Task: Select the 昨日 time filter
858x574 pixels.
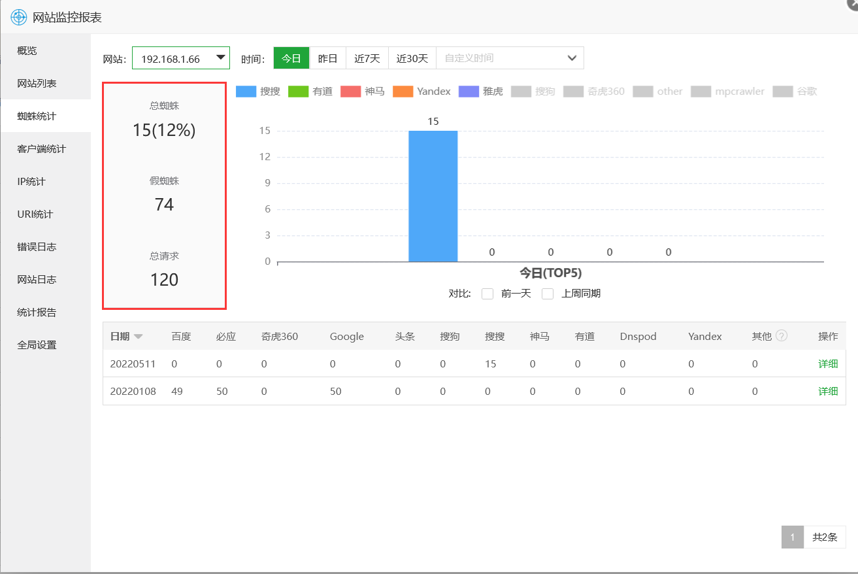Action: click(328, 58)
